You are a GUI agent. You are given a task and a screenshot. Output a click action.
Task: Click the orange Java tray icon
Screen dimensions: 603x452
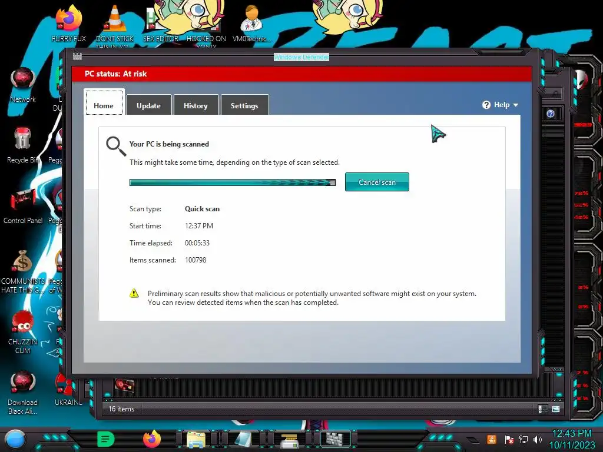(x=491, y=439)
